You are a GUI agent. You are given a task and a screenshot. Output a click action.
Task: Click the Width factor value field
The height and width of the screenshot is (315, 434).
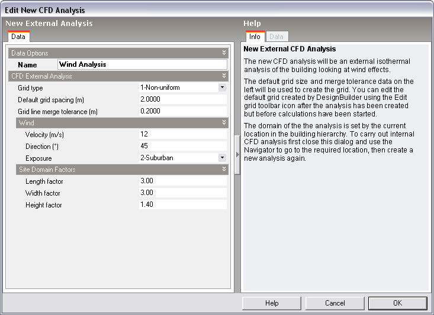(x=182, y=193)
